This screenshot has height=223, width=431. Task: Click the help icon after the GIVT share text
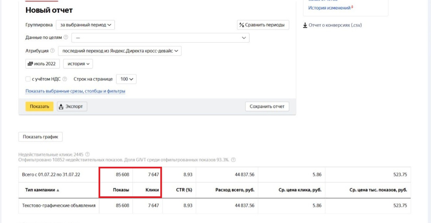pyautogui.click(x=233, y=160)
